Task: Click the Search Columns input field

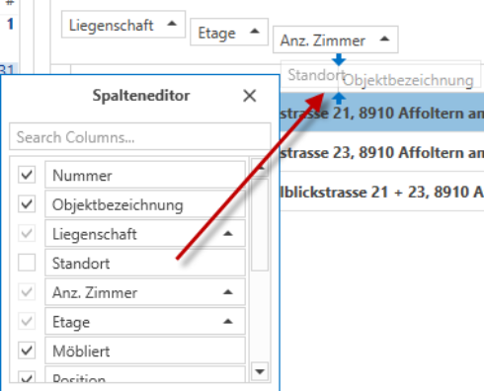Action: coord(140,137)
